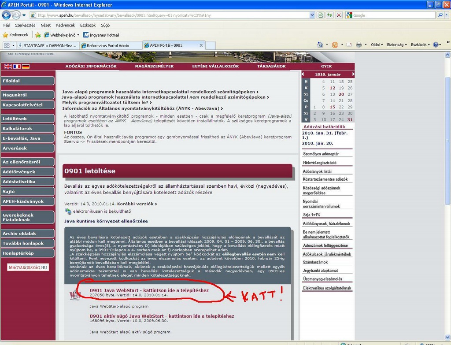This screenshot has width=451, height=345.
Task: Click the page scrollbar down arrow
Action: 447,337
